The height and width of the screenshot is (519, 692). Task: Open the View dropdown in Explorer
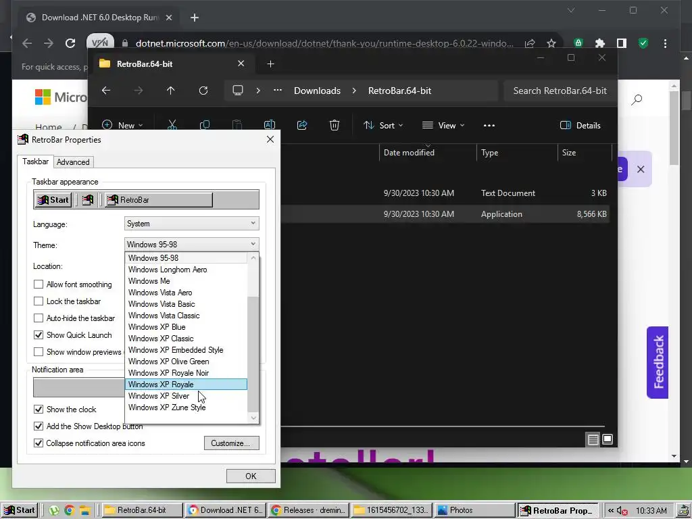click(x=443, y=125)
